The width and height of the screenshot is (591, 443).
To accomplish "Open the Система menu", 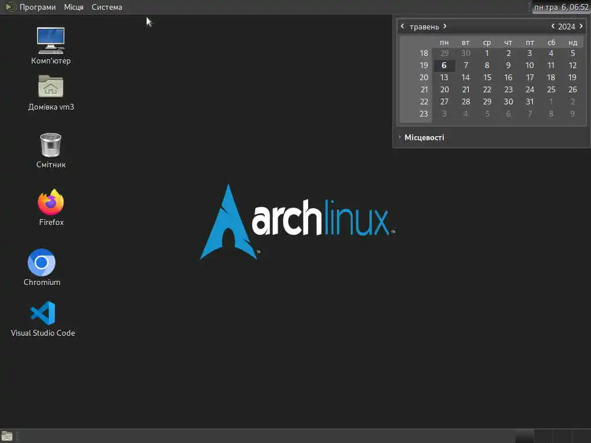I will point(107,7).
